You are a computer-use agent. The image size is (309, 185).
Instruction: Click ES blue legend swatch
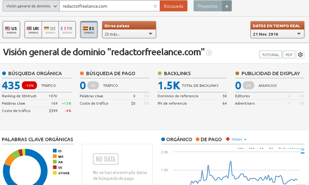55,151
